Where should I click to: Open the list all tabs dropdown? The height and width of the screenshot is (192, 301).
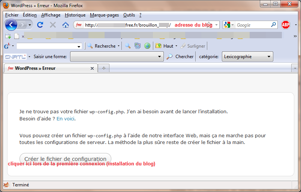(x=295, y=68)
